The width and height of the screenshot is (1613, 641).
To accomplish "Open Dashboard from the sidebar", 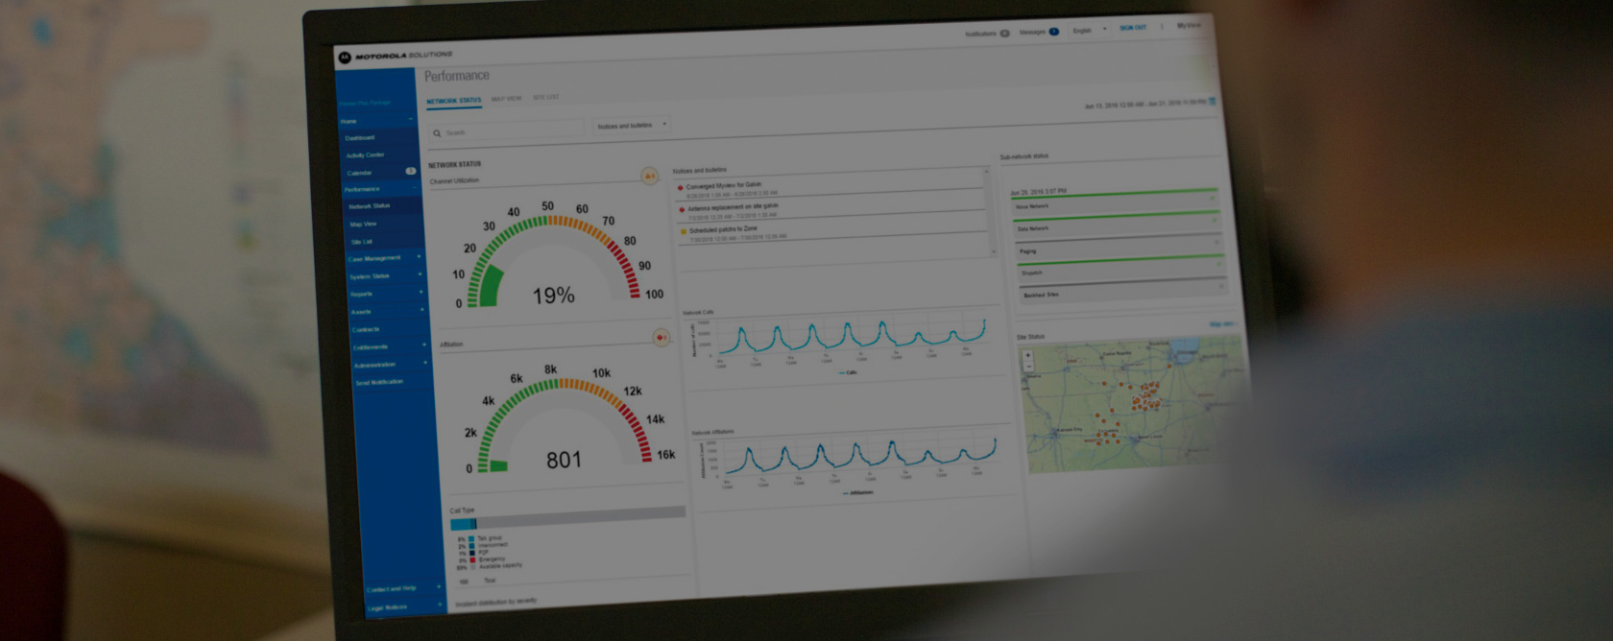I will 360,138.
